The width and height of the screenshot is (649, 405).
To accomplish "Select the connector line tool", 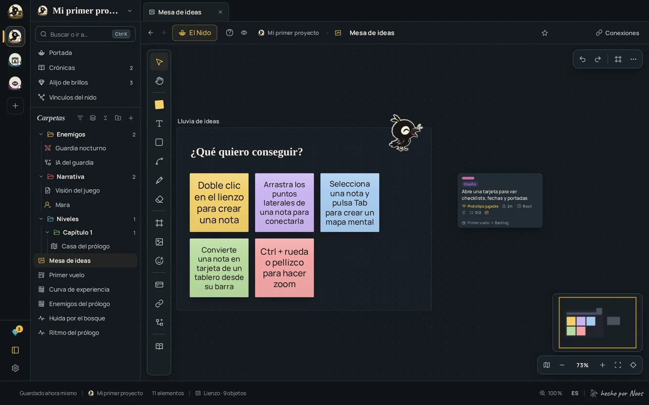I will 159,161.
